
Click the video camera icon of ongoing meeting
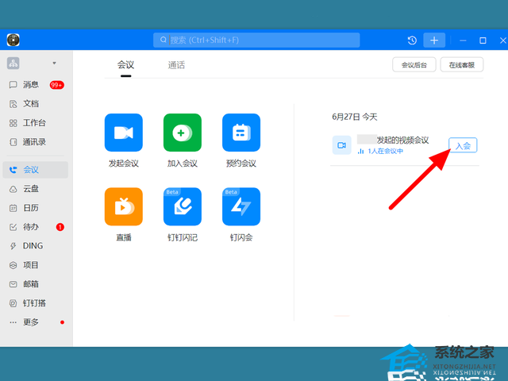click(x=342, y=145)
